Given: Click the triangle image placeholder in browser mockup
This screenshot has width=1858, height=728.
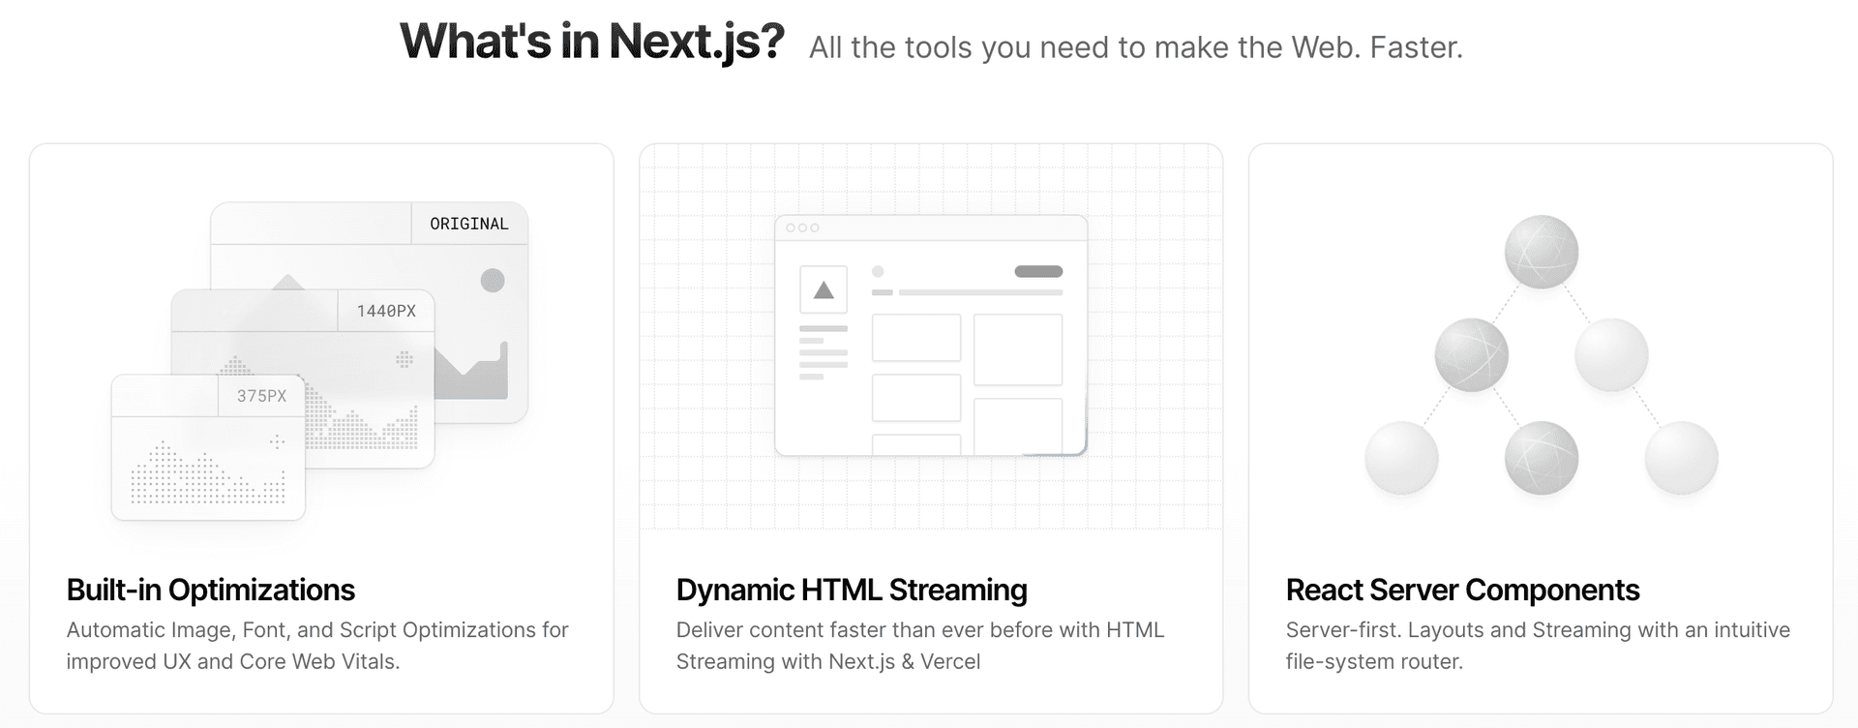Looking at the screenshot, I should click(824, 289).
